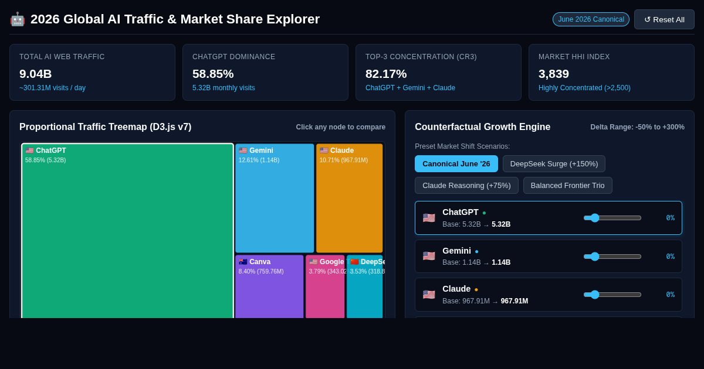Select the Canonical June '26 preset
Image resolution: width=704 pixels, height=369 pixels.
click(456, 163)
